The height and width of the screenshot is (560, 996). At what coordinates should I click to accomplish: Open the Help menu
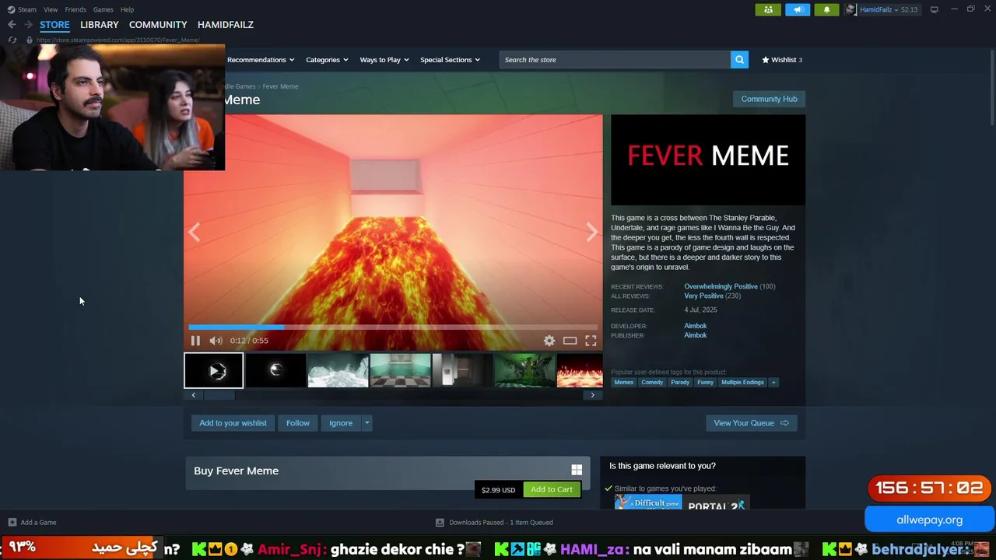point(128,9)
